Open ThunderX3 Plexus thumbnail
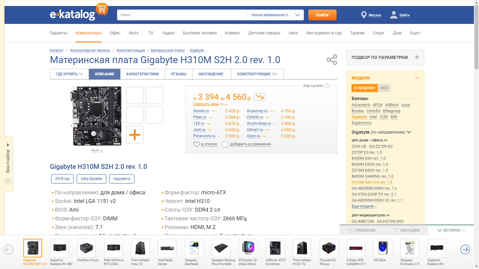 pos(329,248)
